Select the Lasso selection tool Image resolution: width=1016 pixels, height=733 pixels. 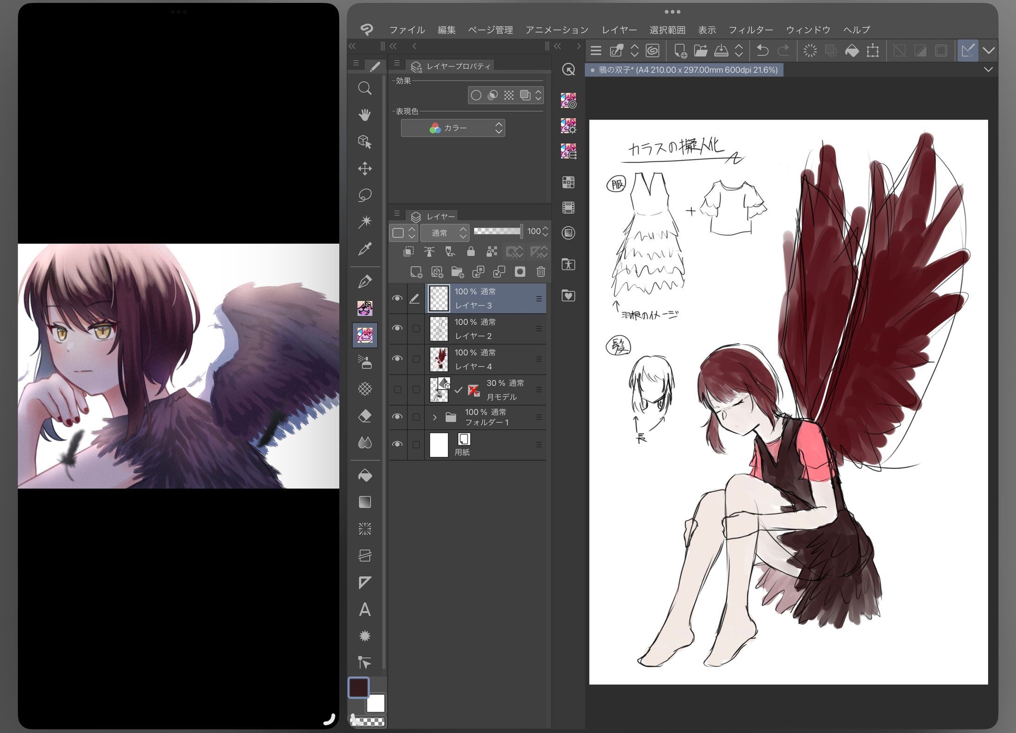click(x=365, y=195)
